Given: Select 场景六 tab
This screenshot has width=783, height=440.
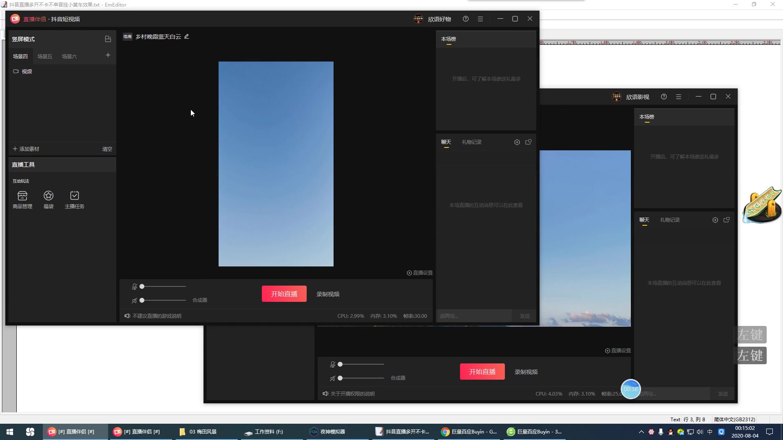Looking at the screenshot, I should pyautogui.click(x=69, y=57).
